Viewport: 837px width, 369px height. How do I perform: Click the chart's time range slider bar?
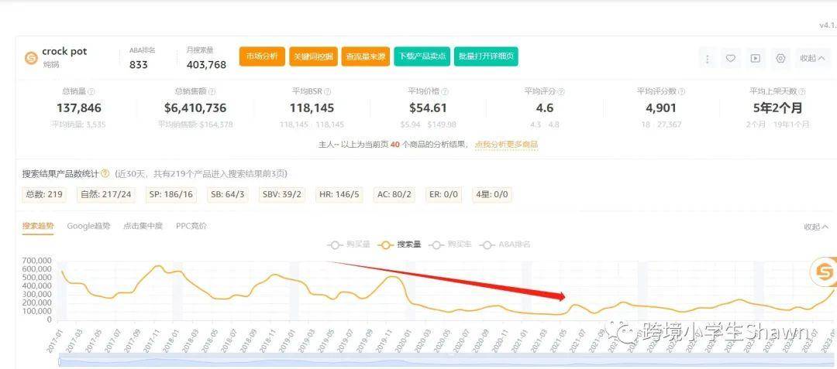(447, 361)
